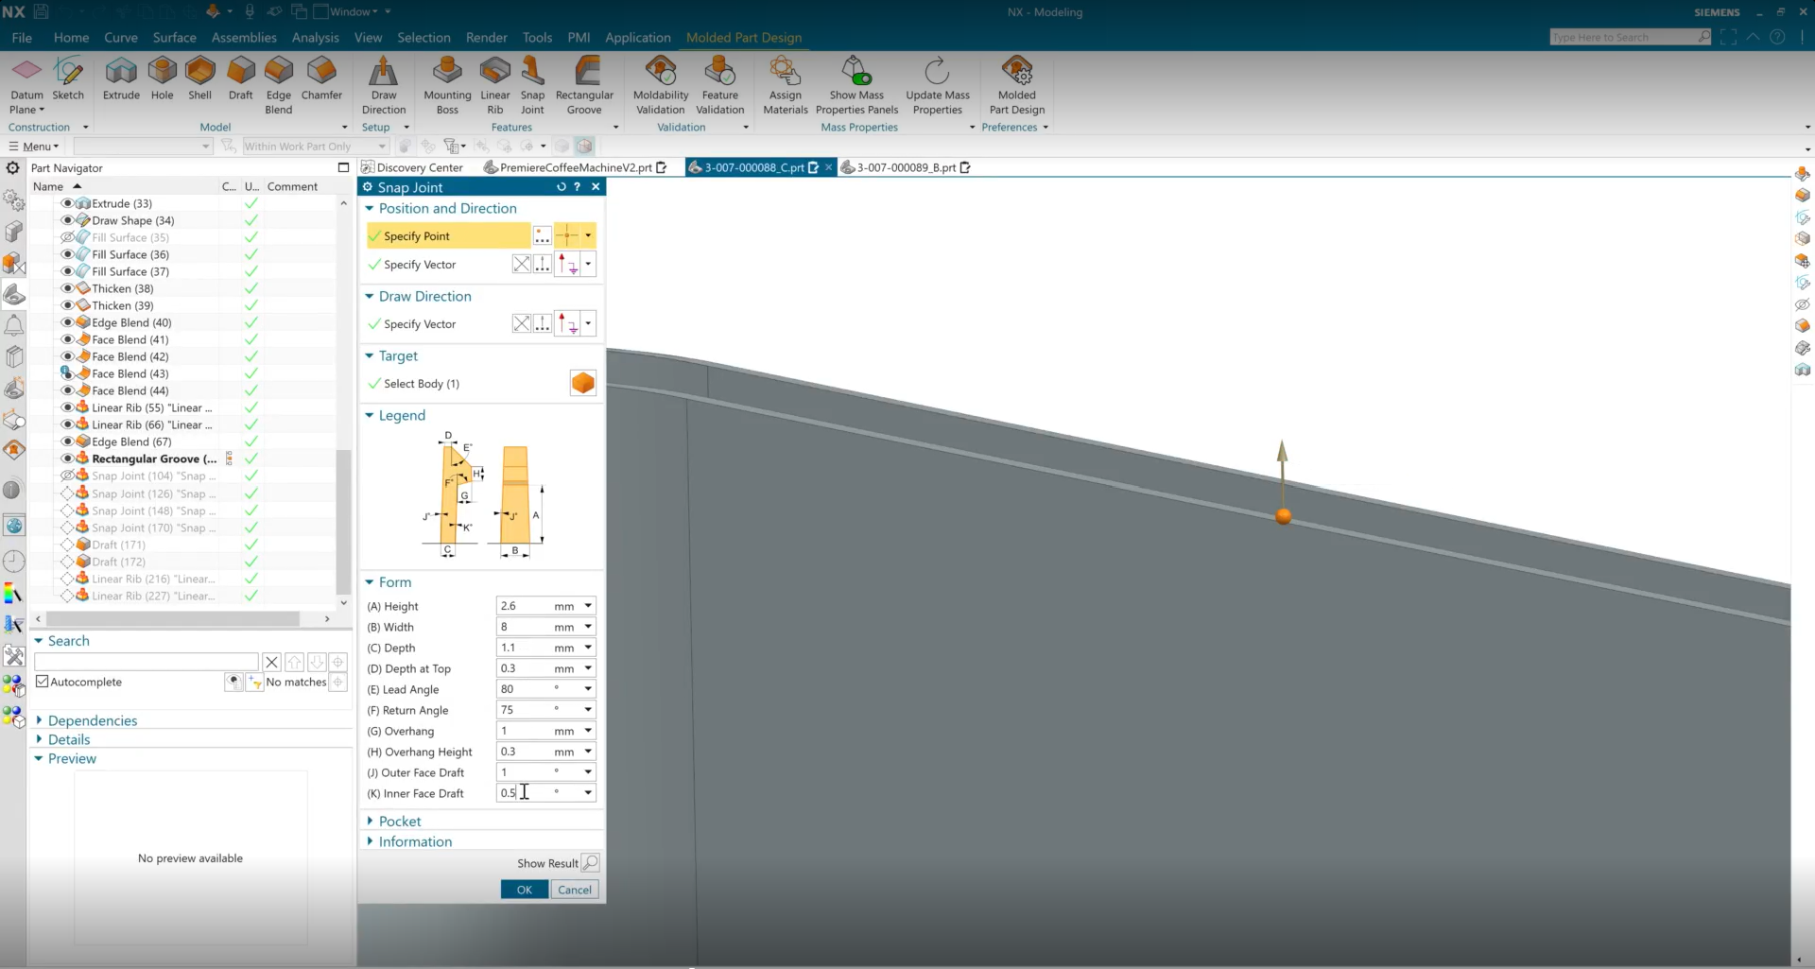
Task: Uncheck the Thicken (38) feature checkbox
Action: [251, 288]
